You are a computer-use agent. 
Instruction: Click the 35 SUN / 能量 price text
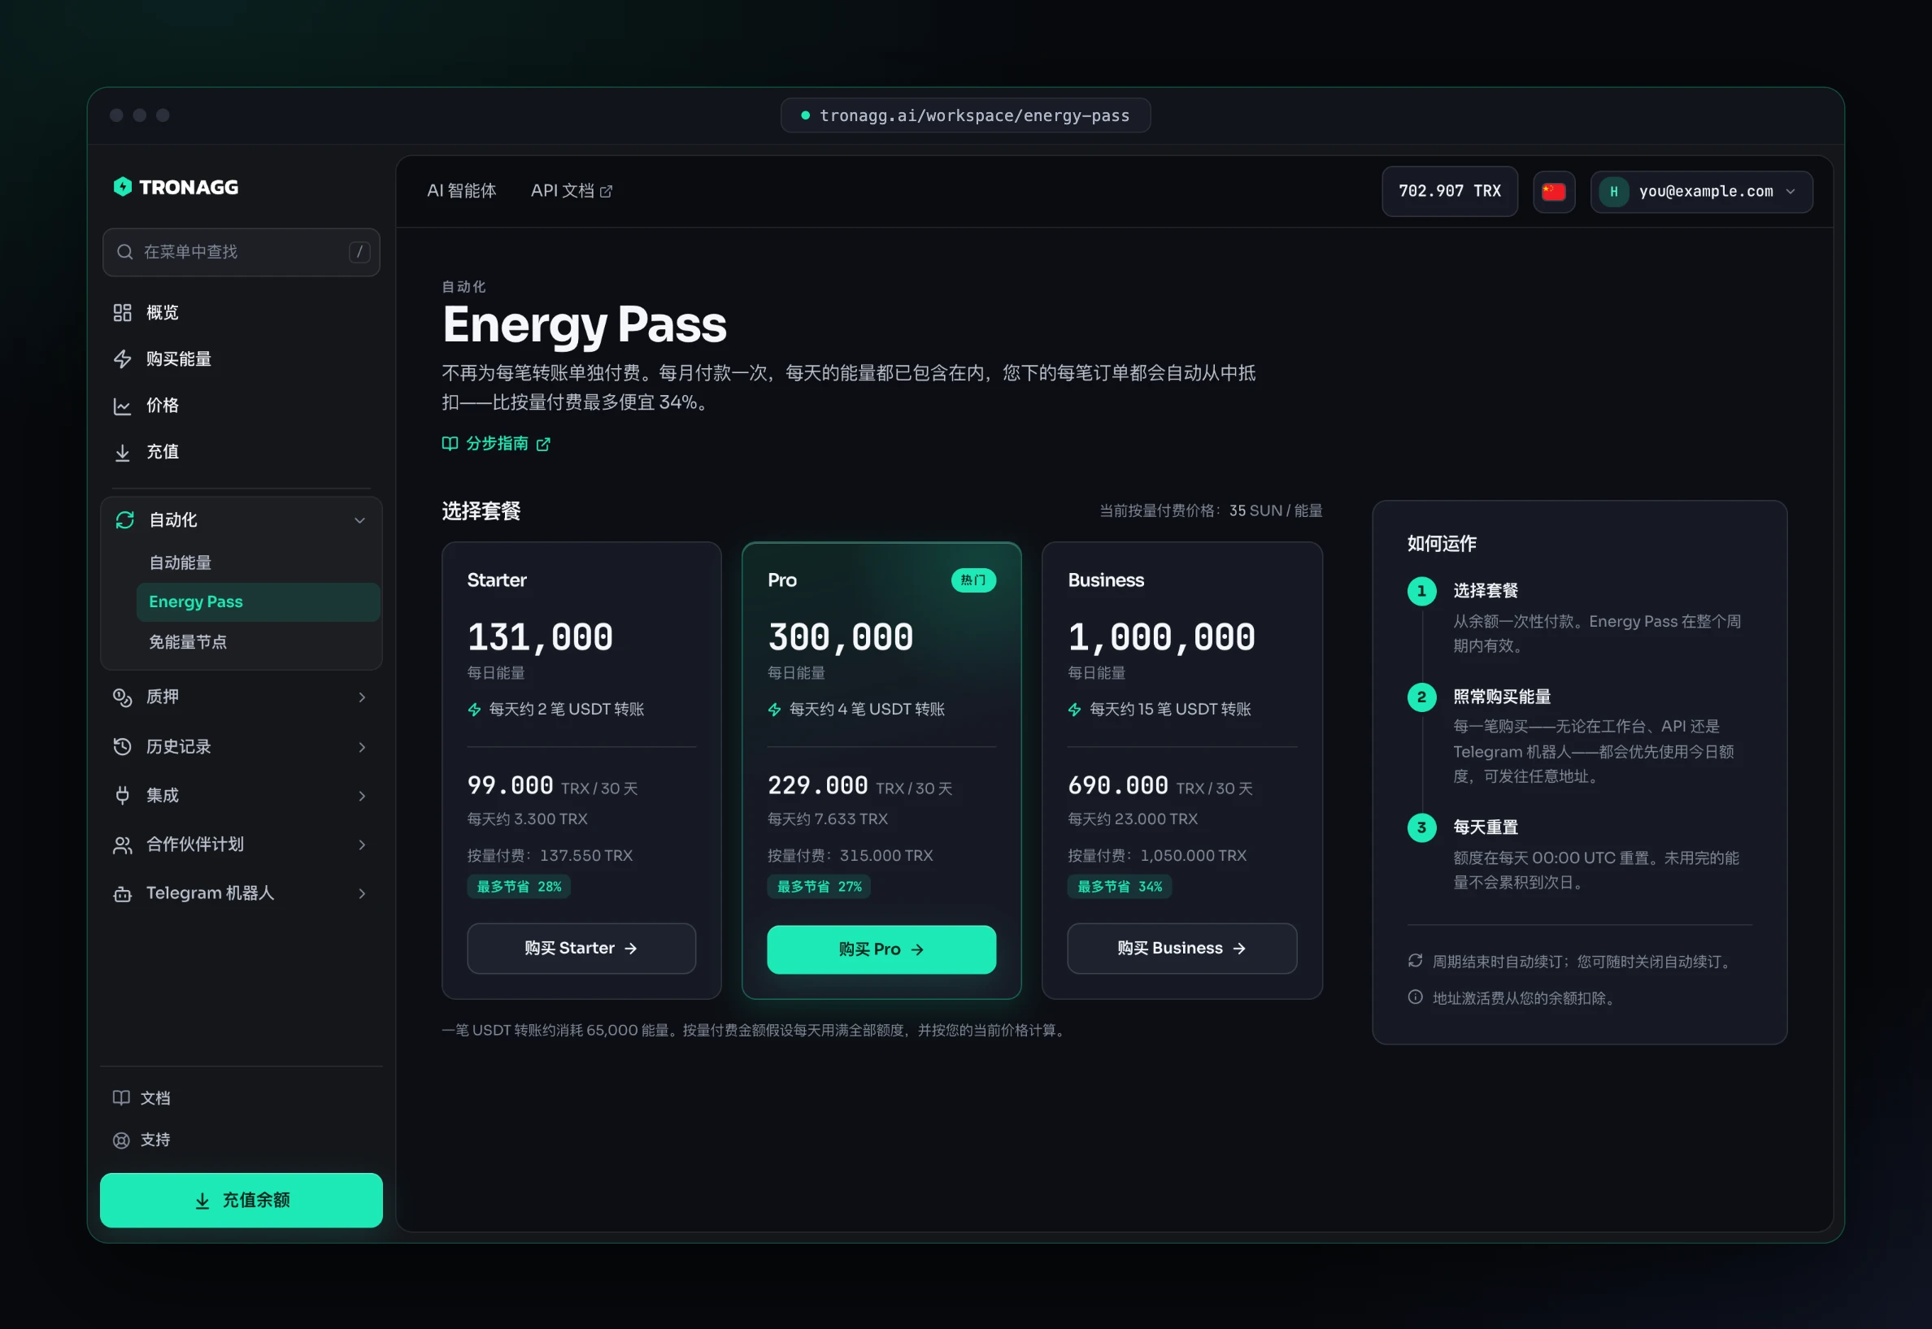1276,510
